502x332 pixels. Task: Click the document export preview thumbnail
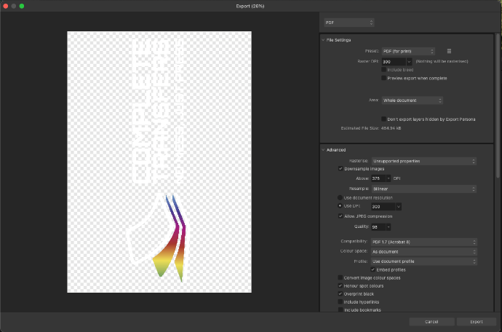click(x=159, y=162)
